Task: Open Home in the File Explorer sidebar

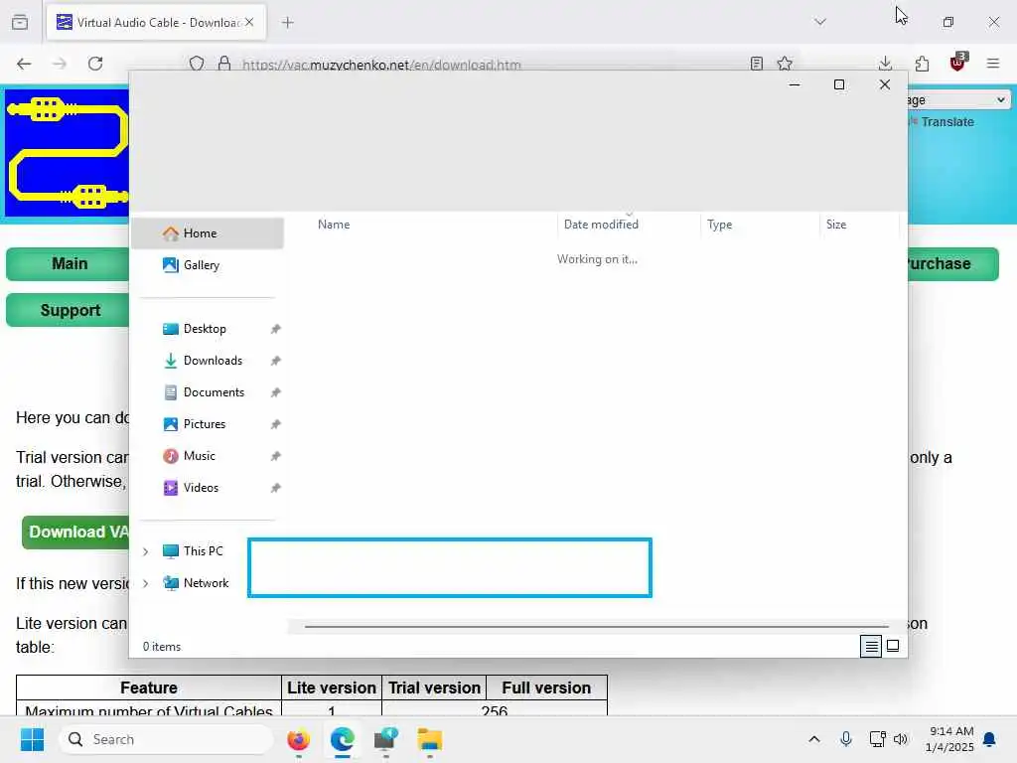Action: click(x=208, y=233)
